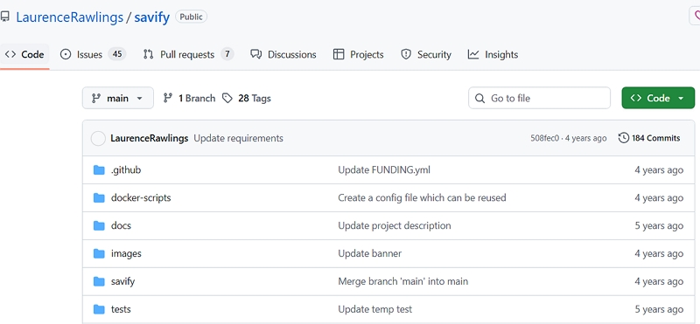This screenshot has width=700, height=324.
Task: Open the Issues tab
Action: pyautogui.click(x=93, y=54)
